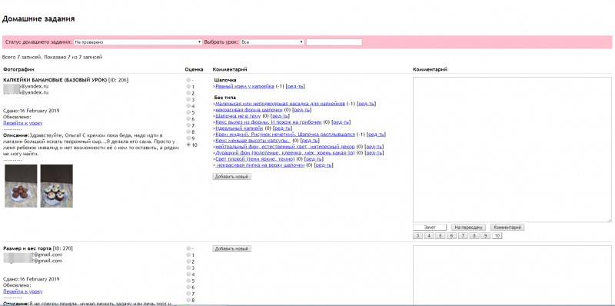This screenshot has width=615, height=306.
Task: Edit the 'Свет плохой' comment template
Action: point(315,159)
